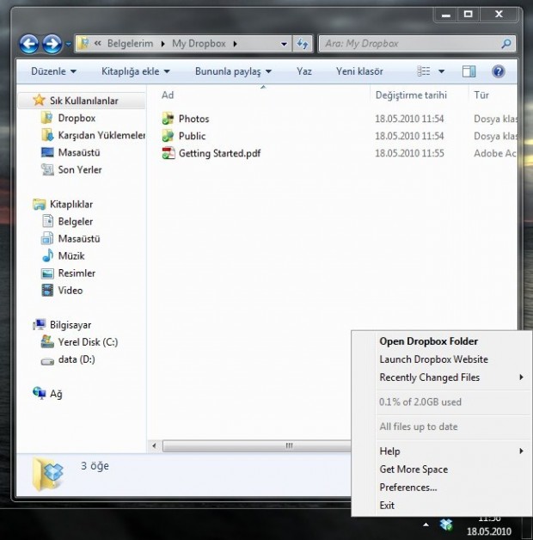Screen dimensions: 533x540
Task: Choose Exit in the Dropbox menu
Action: [x=387, y=506]
